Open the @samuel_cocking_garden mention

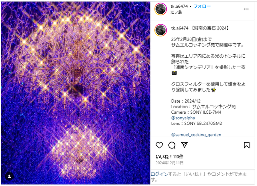(196, 135)
